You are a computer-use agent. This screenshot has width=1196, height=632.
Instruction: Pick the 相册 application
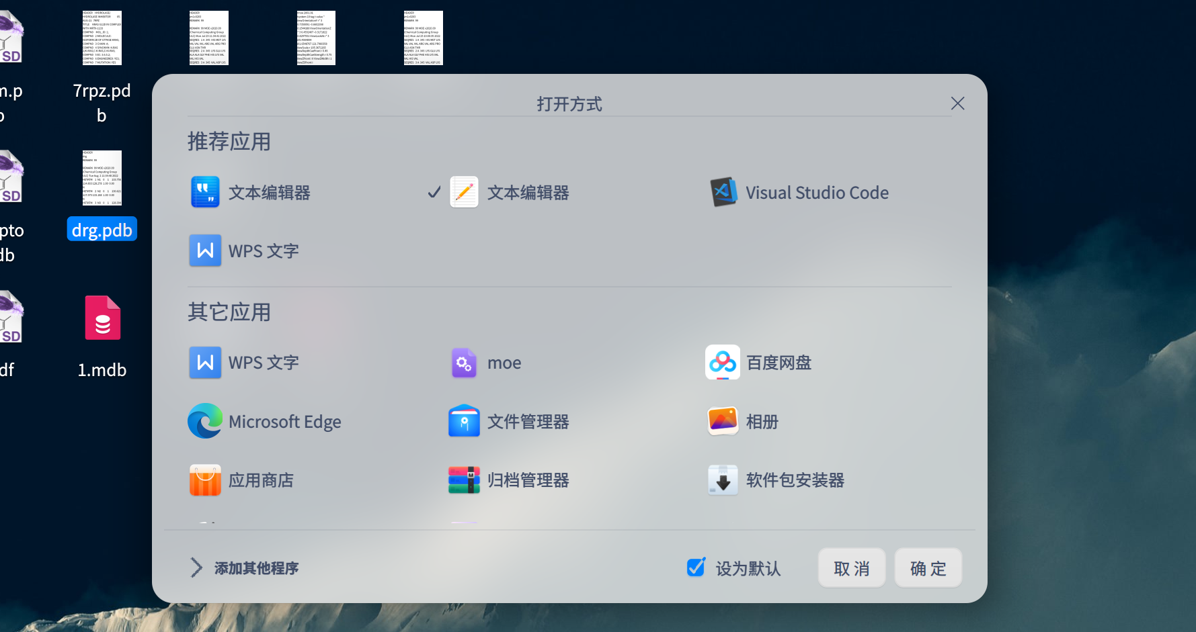[743, 422]
